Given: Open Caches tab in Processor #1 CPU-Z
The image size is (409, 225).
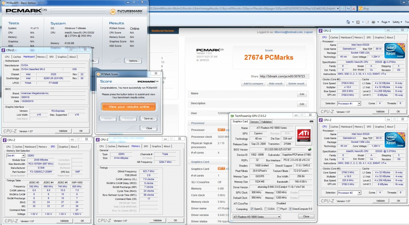Looking at the screenshot, I should 334,37.
